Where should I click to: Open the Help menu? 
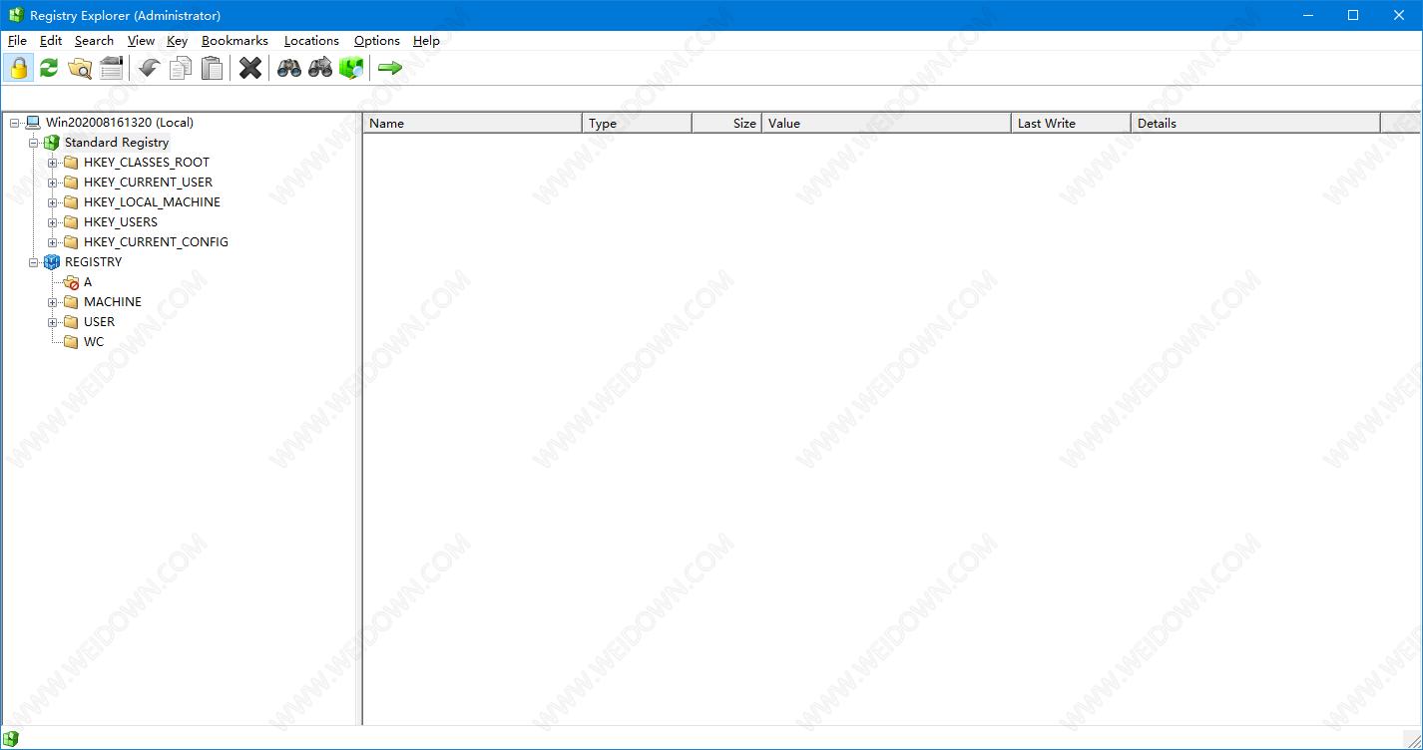(426, 41)
